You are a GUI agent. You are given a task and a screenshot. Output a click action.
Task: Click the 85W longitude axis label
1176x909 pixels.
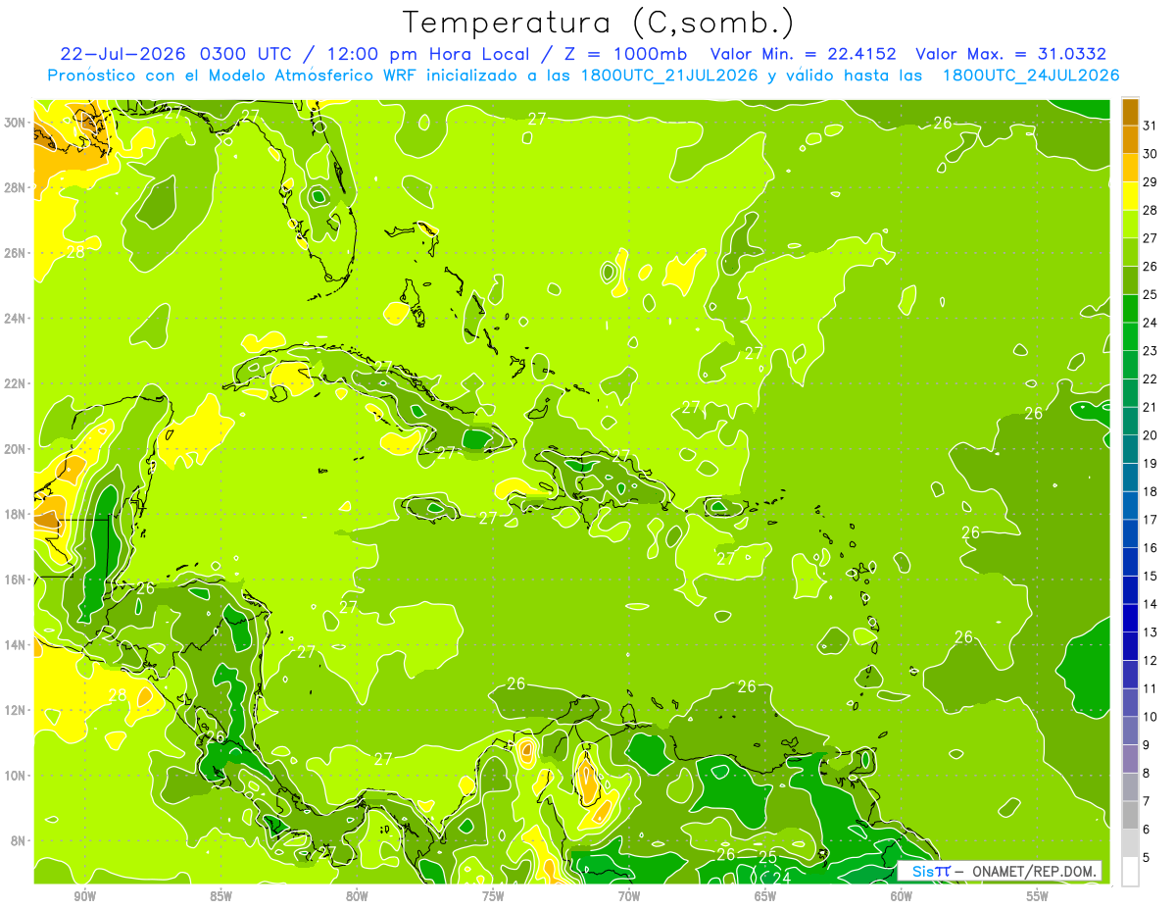(x=220, y=897)
